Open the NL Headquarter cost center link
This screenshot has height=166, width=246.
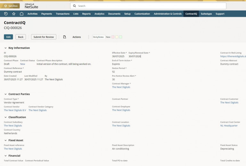(229, 126)
